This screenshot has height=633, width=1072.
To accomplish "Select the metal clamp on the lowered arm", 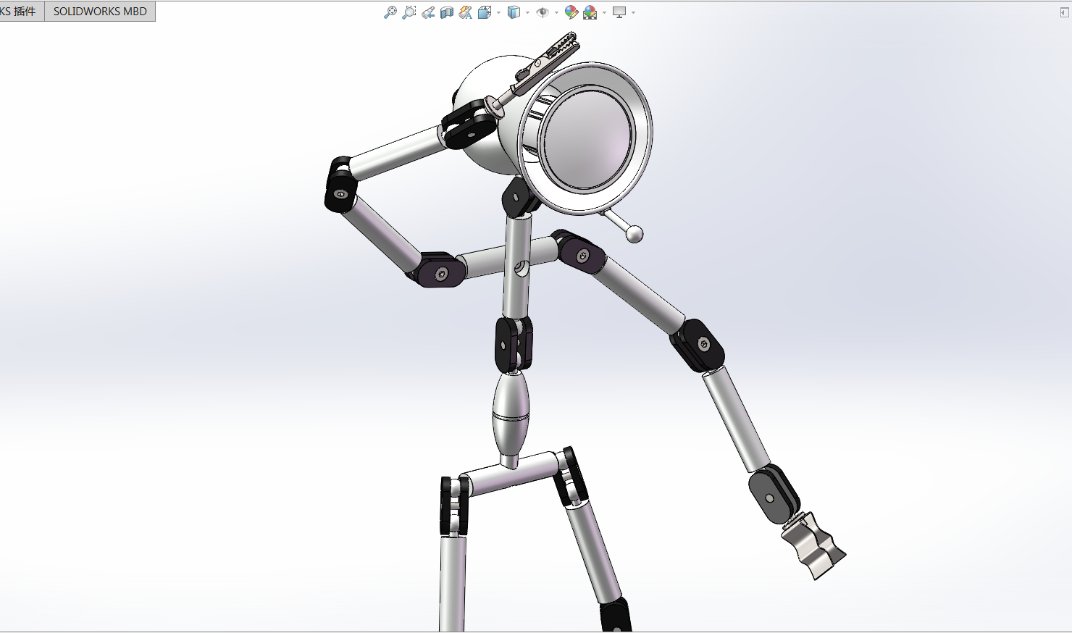I will [814, 545].
